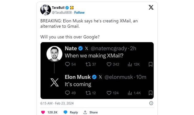Bookmark Nate's tweet
The height and width of the screenshot is (115, 194).
150,64
